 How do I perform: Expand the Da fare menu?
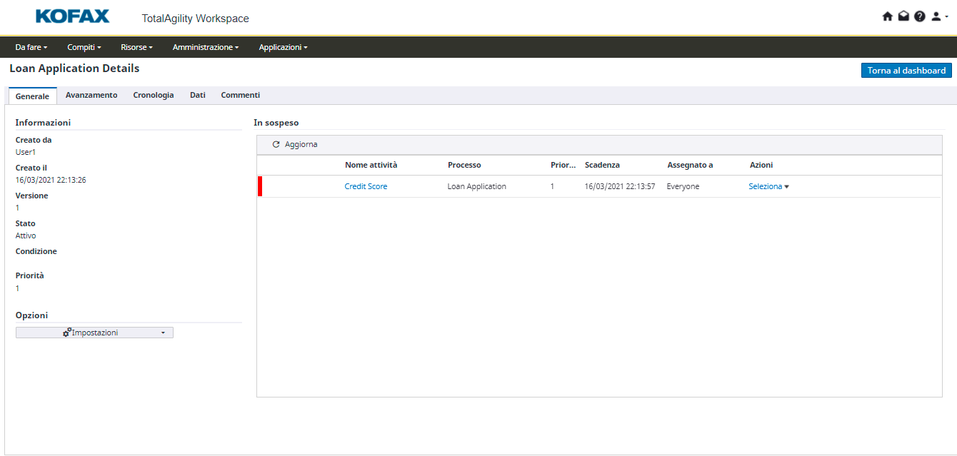[x=31, y=47]
